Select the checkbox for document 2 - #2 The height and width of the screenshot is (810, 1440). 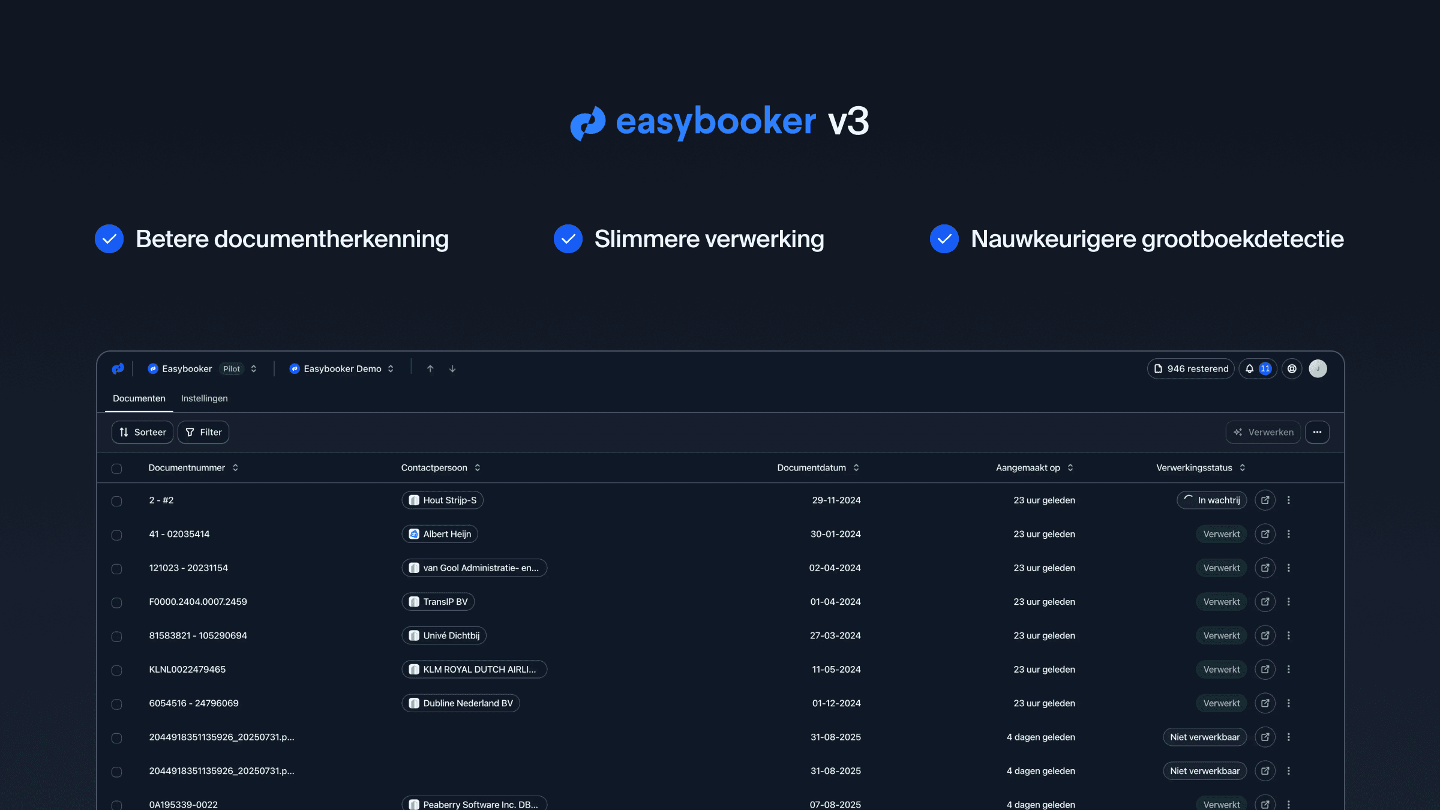(117, 502)
